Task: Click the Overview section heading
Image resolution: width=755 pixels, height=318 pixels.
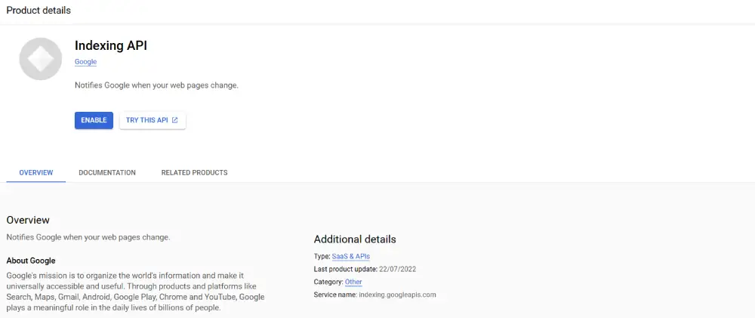Action: tap(28, 221)
